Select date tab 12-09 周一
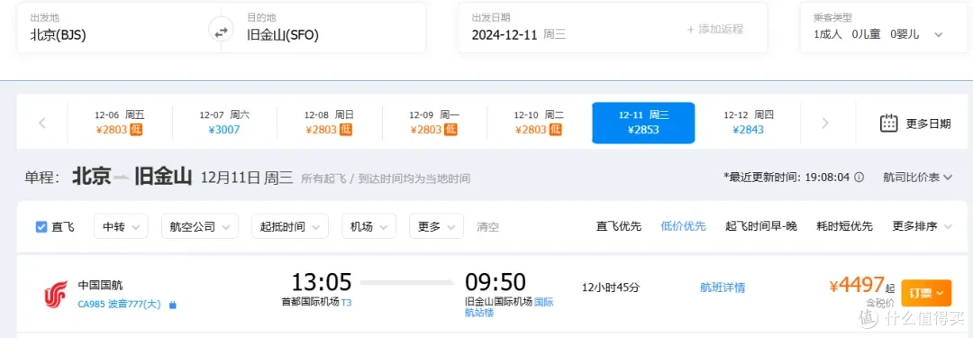Viewport: 973px width, 338px height. click(433, 123)
